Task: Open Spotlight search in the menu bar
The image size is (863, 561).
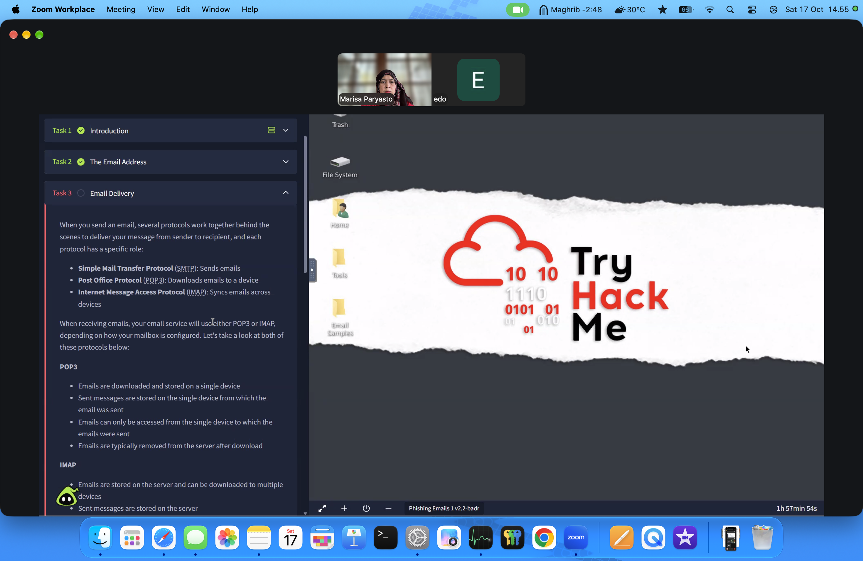Action: tap(730, 10)
